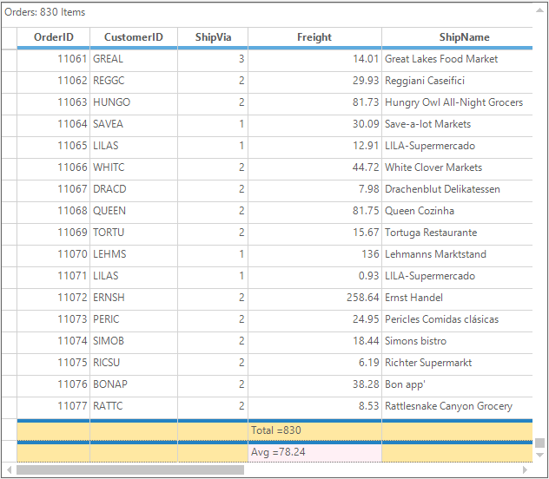This screenshot has height=479, width=549.
Task: Select Freight cell 136
Action: point(314,256)
